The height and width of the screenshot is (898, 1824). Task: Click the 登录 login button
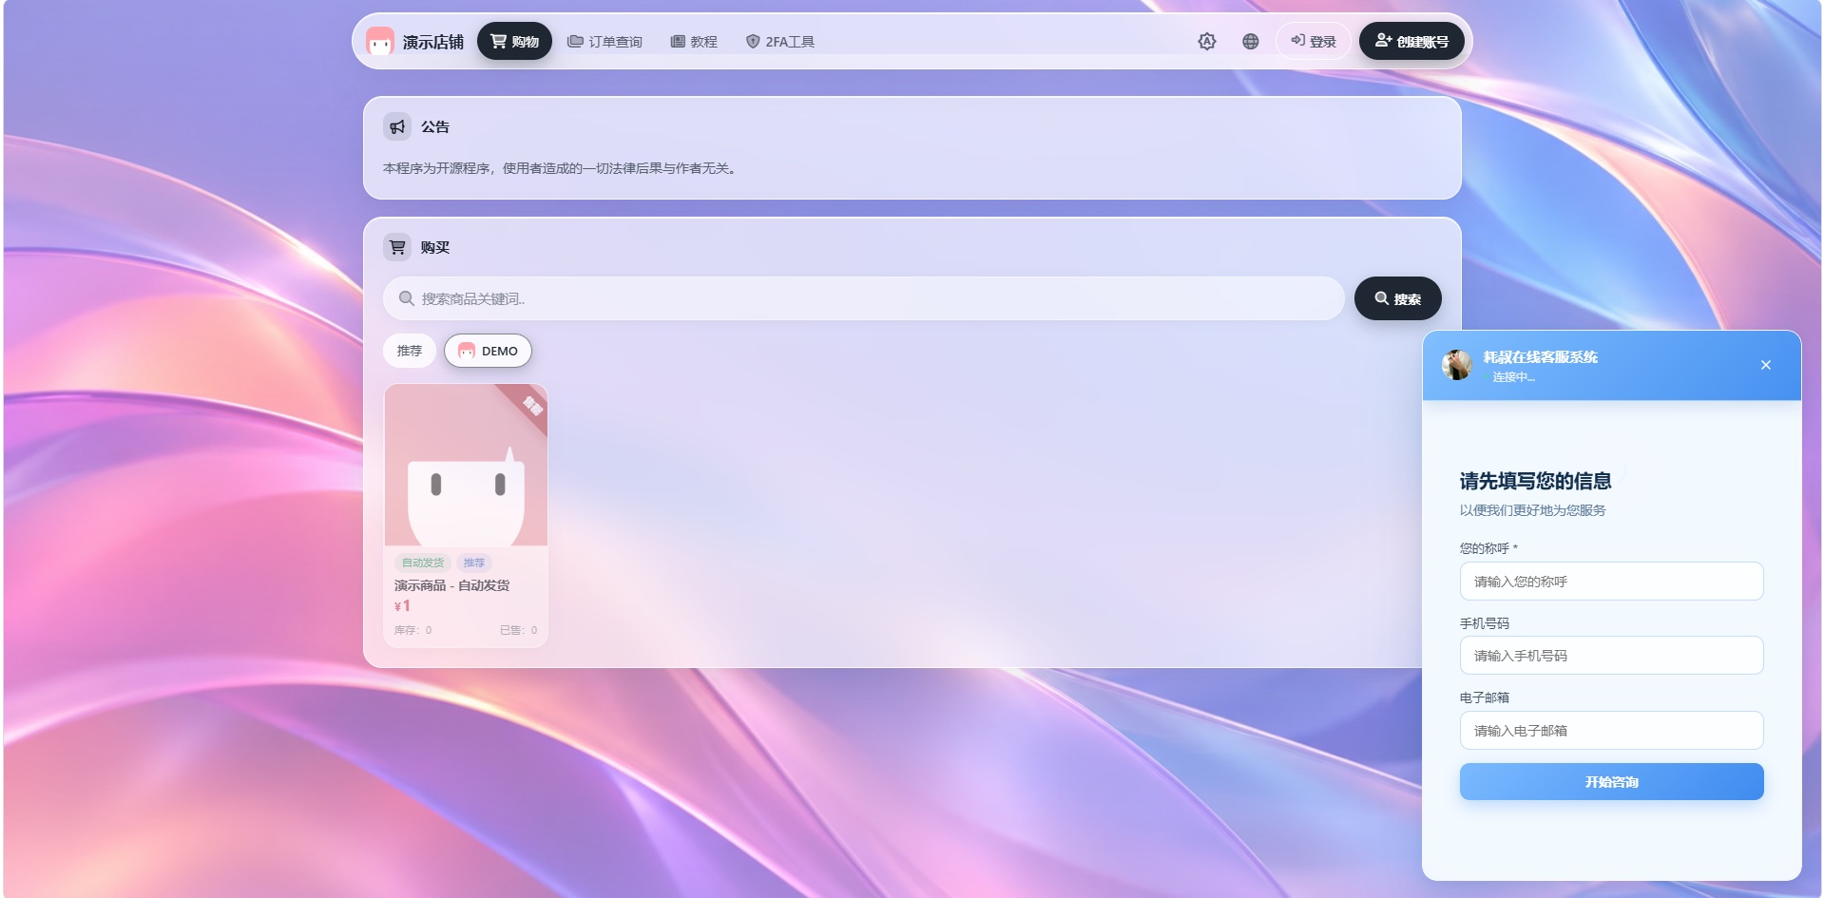point(1313,41)
